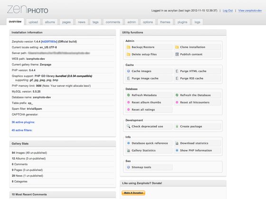Select the news tab
266x199 pixels.
(82, 22)
